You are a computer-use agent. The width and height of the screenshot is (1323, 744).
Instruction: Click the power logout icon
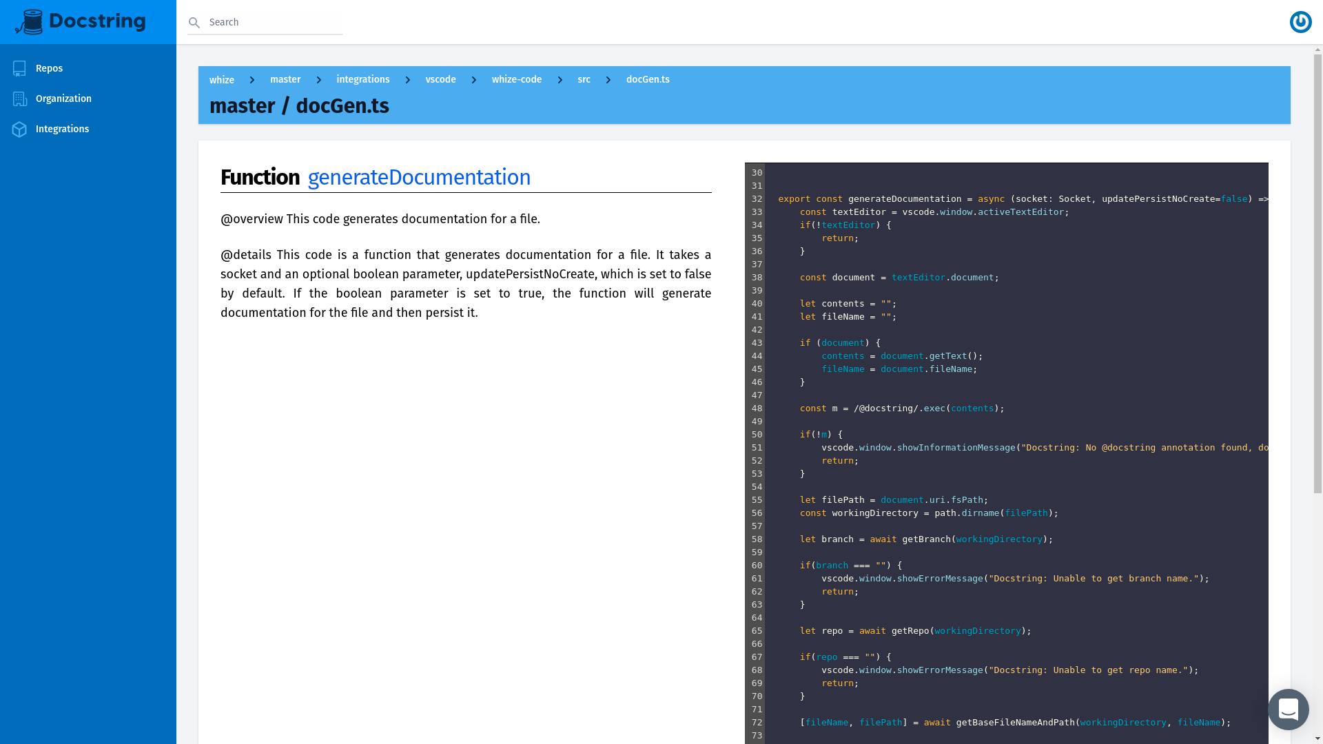[x=1300, y=22]
